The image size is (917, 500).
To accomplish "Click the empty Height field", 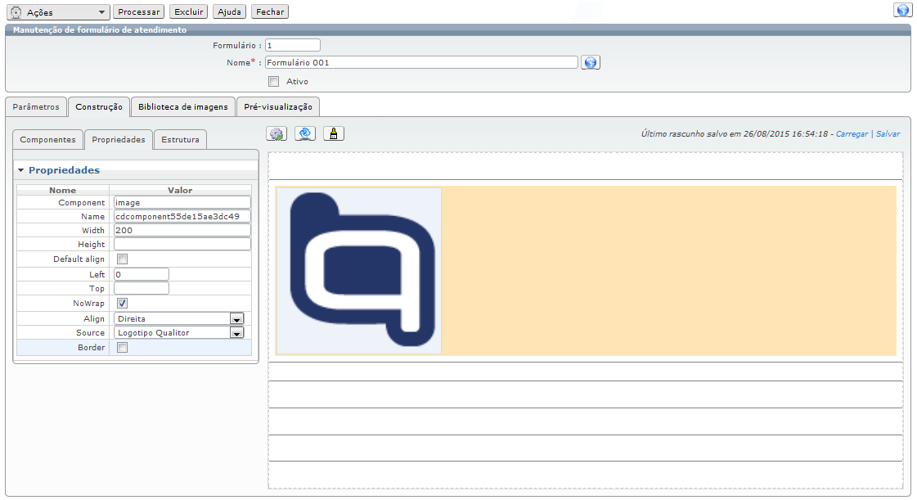I will [182, 245].
